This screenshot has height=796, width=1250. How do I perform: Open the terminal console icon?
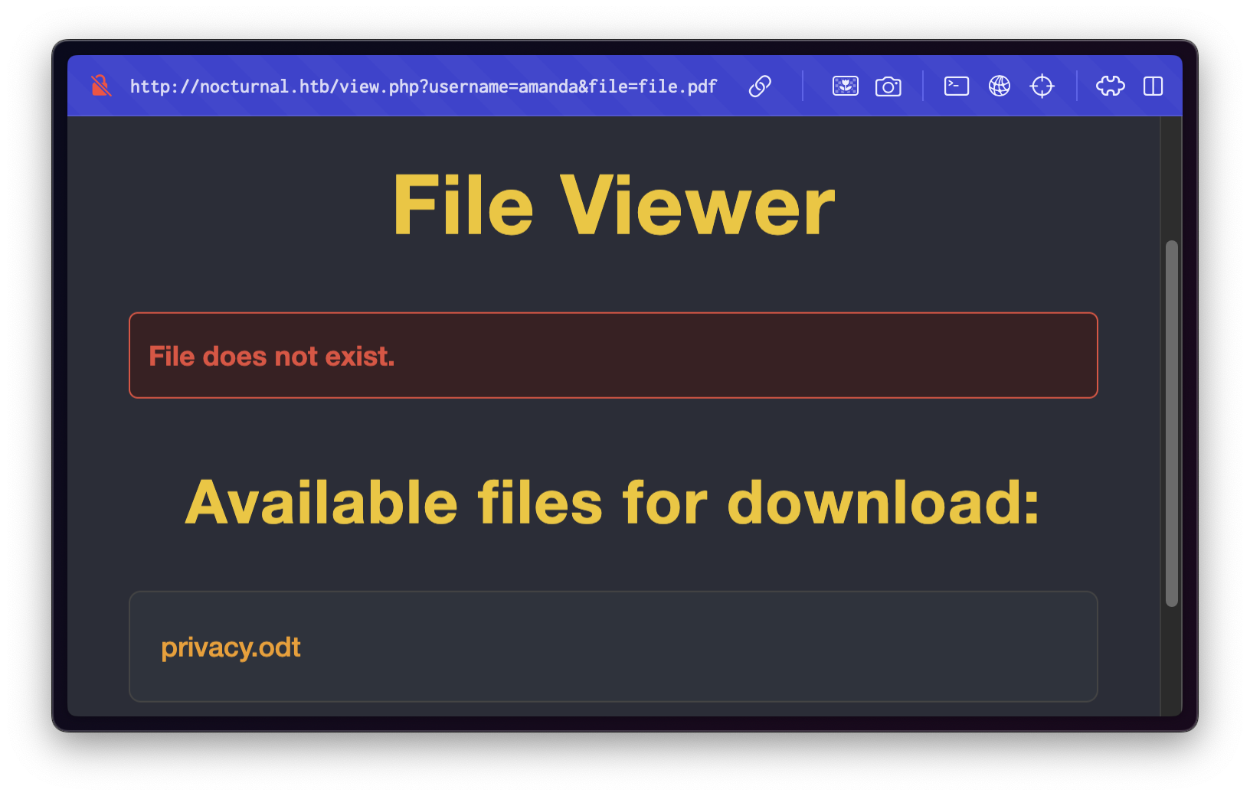click(x=957, y=86)
